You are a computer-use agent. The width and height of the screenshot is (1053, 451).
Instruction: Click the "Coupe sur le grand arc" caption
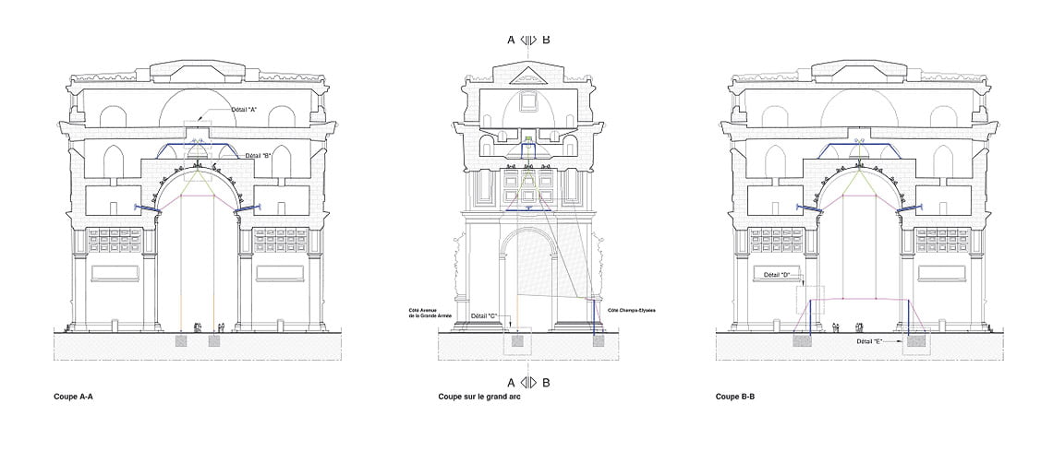(x=479, y=397)
